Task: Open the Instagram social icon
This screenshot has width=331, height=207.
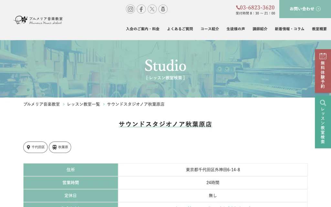Action: tap(131, 9)
